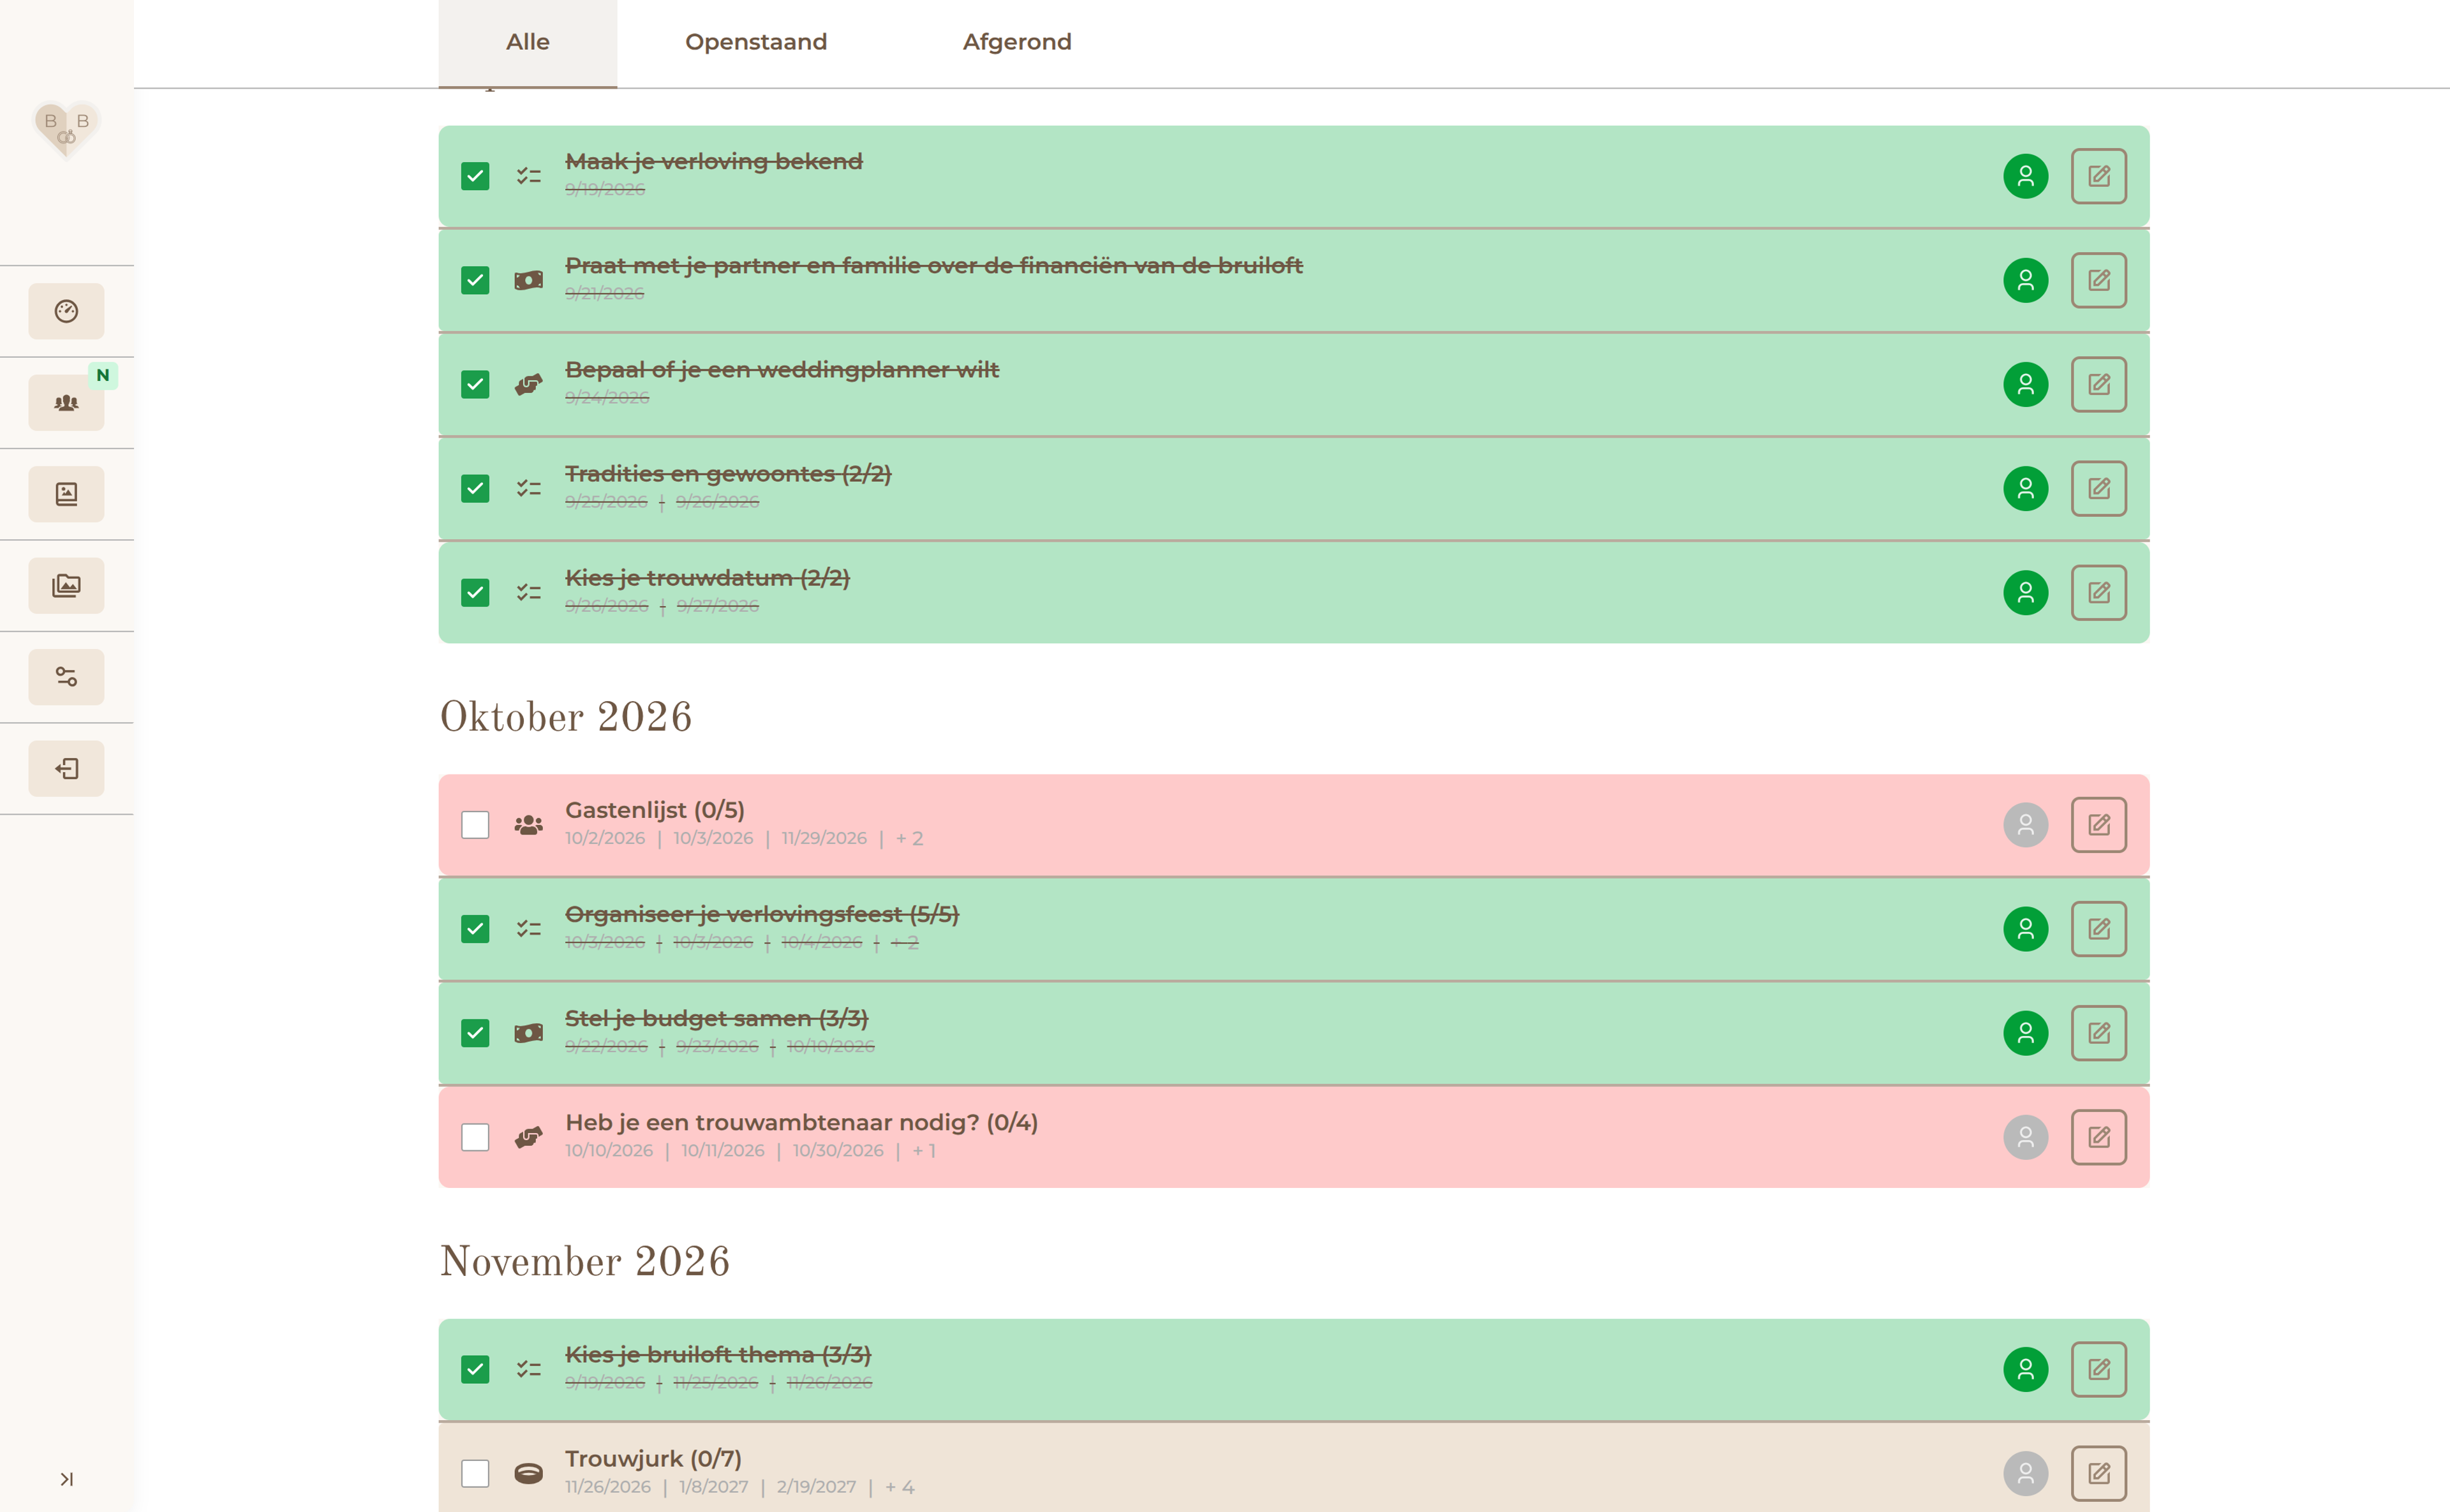Edit the 'Maak je verloving bekend' task

(x=2098, y=176)
